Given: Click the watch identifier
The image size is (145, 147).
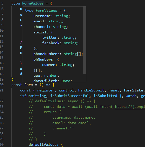Looking at the screenshot, I should click(x=131, y=96).
